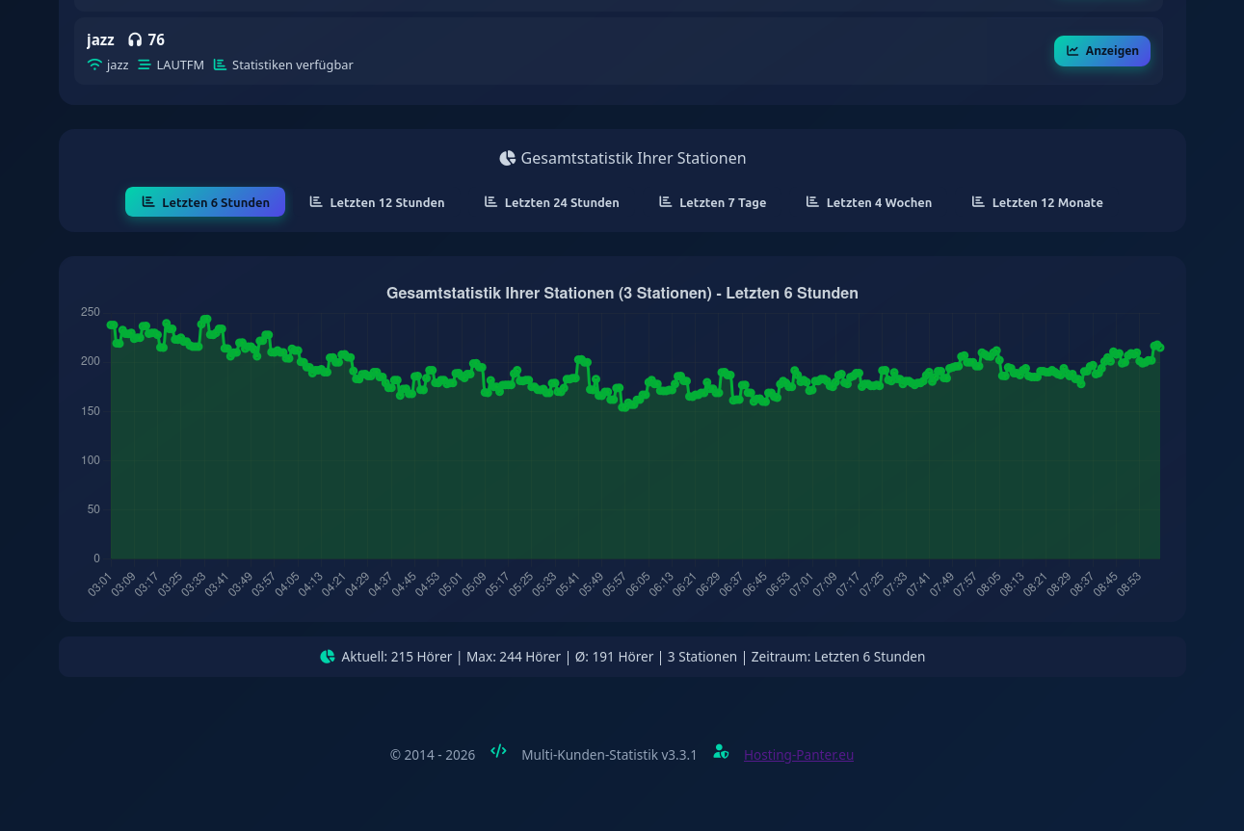Click the pie chart icon beside Gesamtstatistik heading

coord(508,158)
